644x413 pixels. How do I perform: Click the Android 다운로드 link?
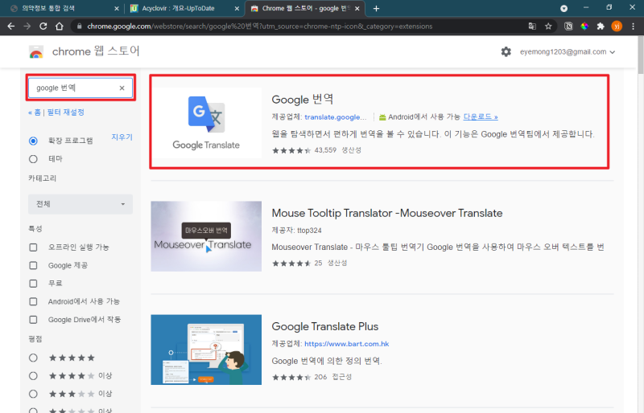coord(481,117)
